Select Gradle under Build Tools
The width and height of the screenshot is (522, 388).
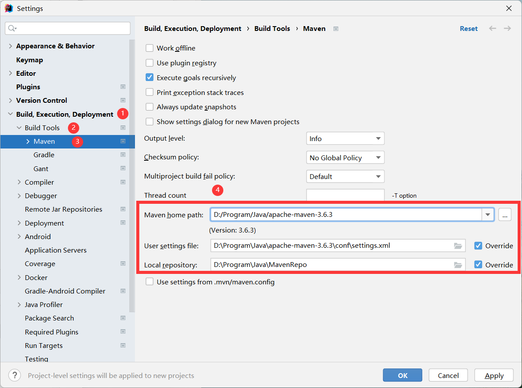click(44, 155)
